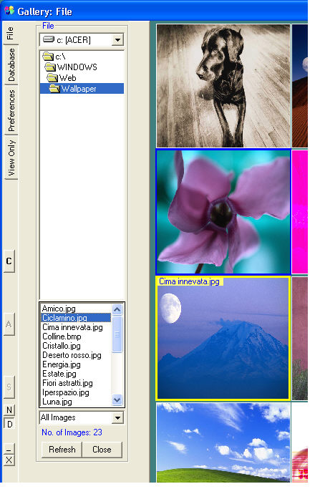Click the Gallery app icon in title bar
The width and height of the screenshot is (315, 489).
(9, 11)
